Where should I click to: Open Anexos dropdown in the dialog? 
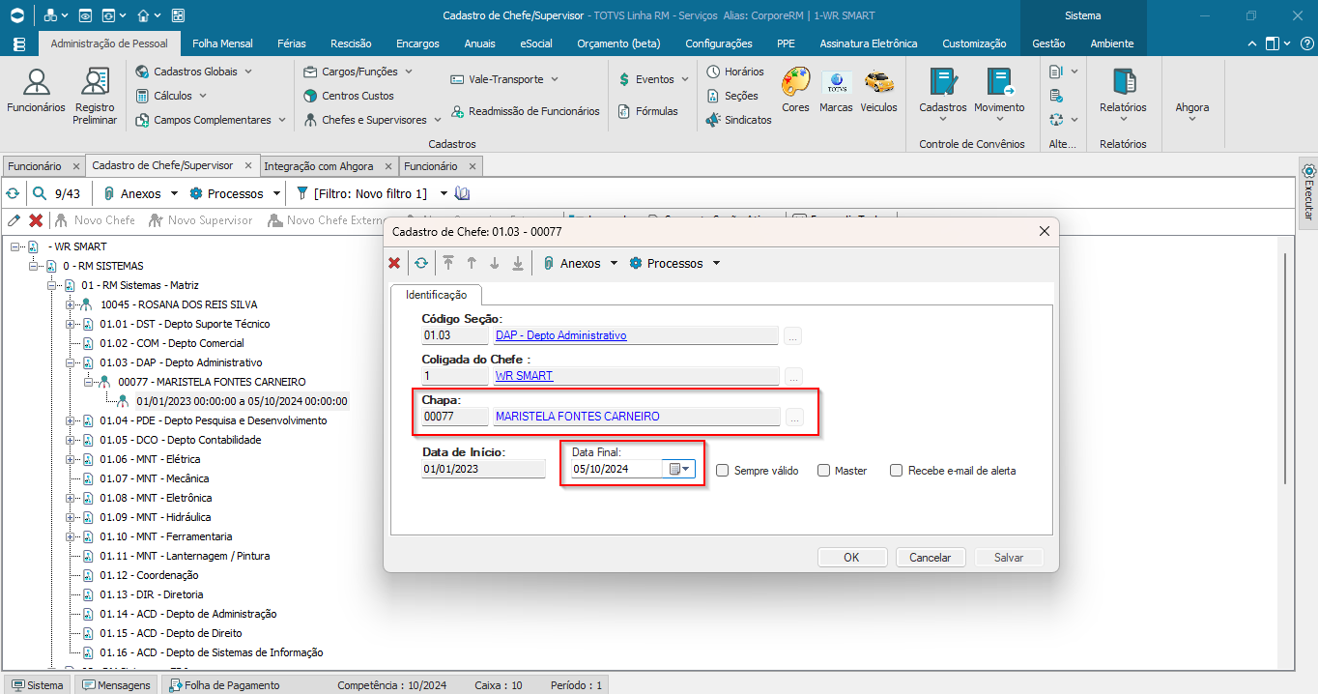tap(614, 263)
